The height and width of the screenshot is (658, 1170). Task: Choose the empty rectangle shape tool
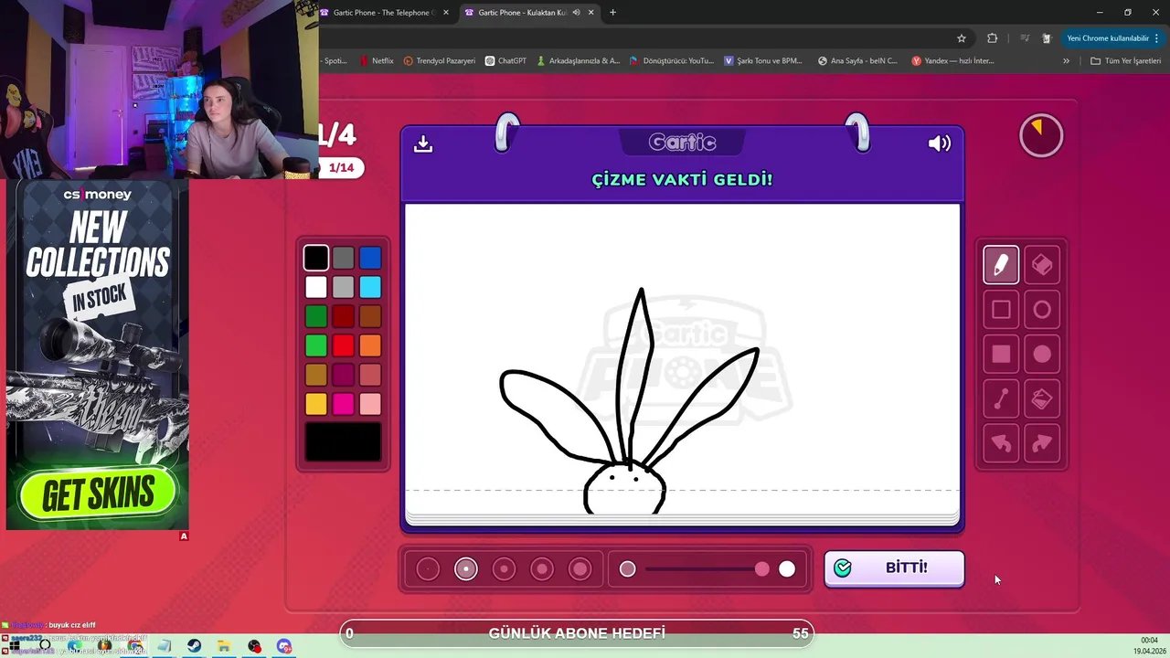pos(1001,310)
